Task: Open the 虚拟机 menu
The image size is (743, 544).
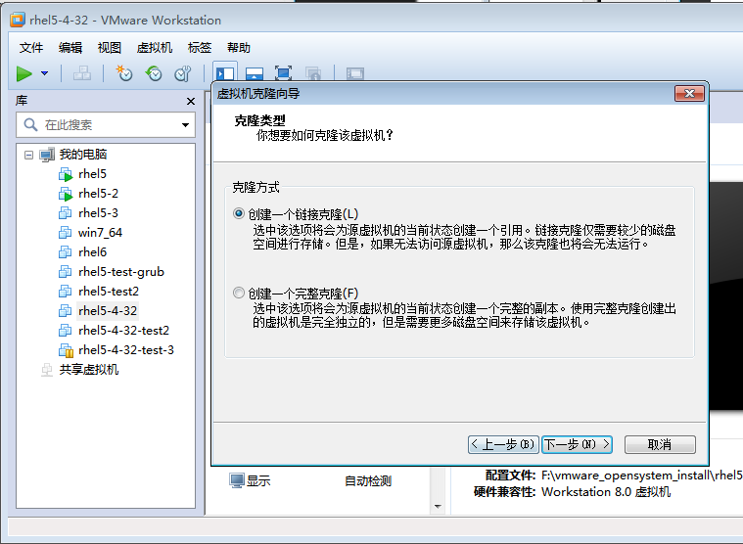Action: (154, 47)
